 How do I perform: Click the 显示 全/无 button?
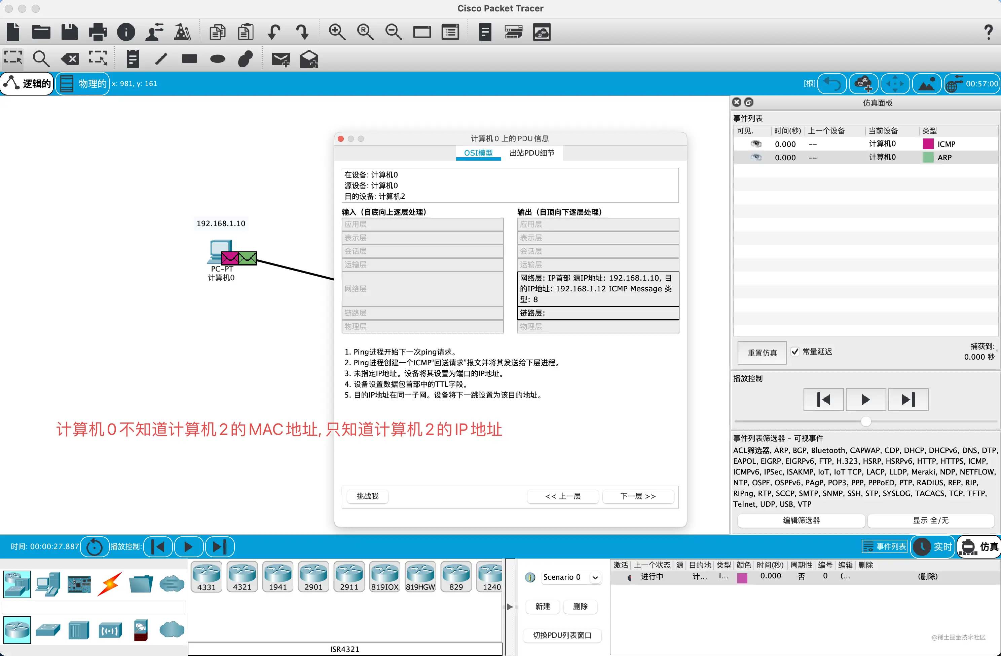pos(930,520)
